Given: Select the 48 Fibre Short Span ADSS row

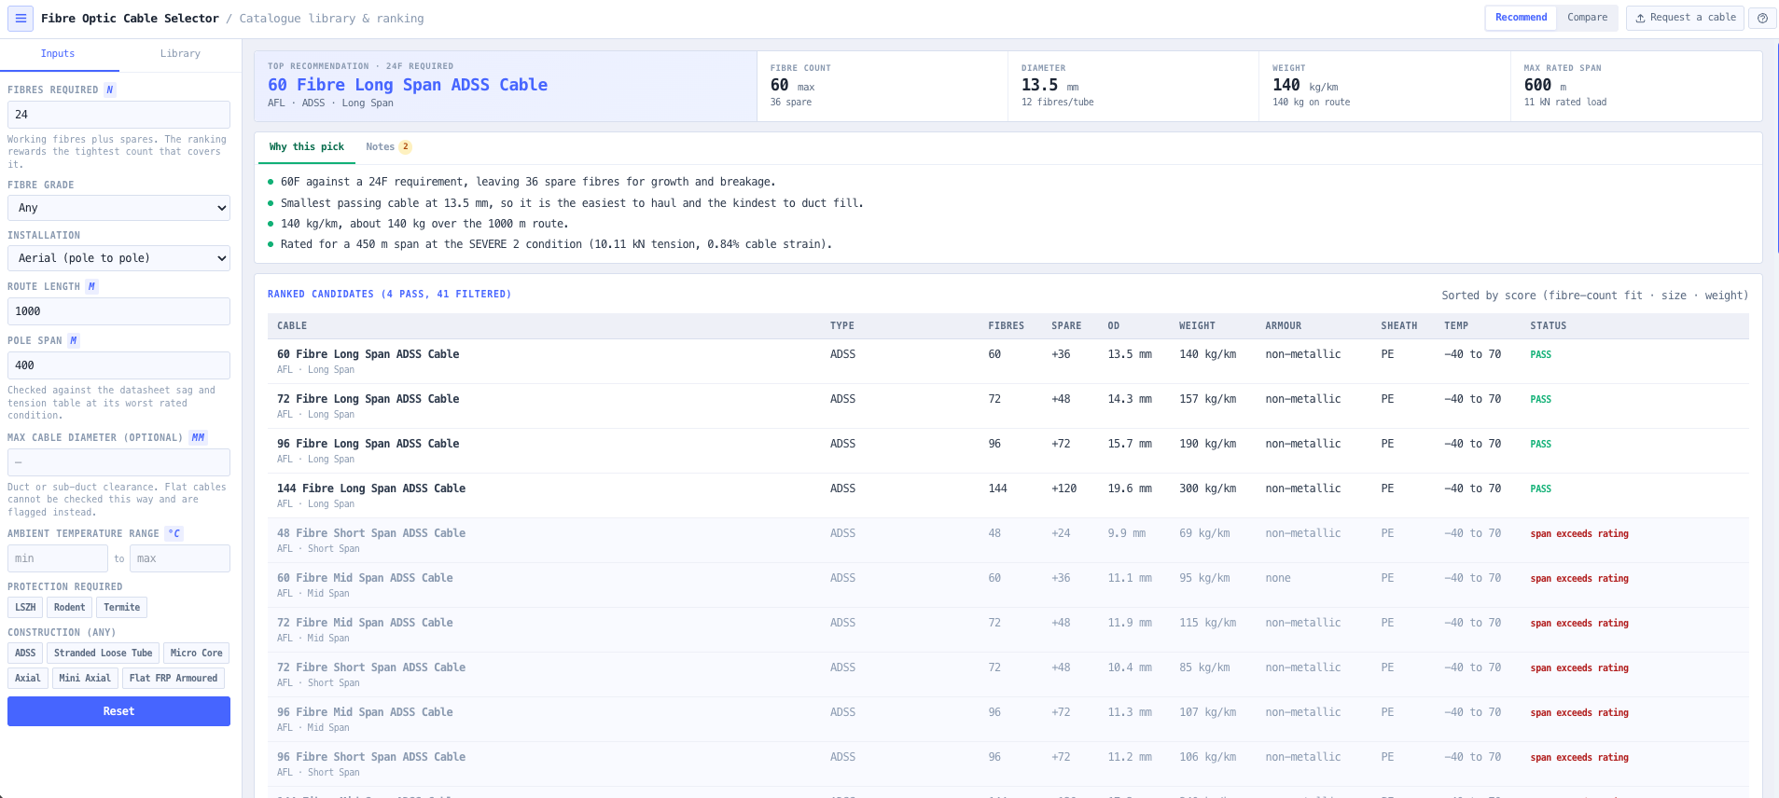Looking at the screenshot, I should (1008, 541).
